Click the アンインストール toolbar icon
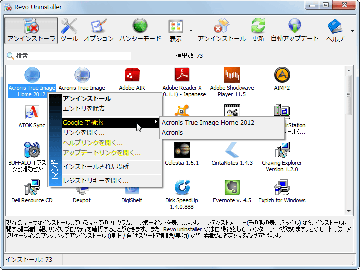The height and width of the screenshot is (270, 360). tap(222, 30)
